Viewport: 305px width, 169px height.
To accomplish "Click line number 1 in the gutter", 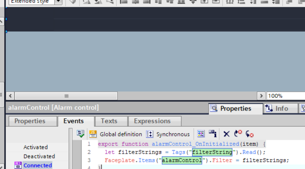I will (89, 144).
